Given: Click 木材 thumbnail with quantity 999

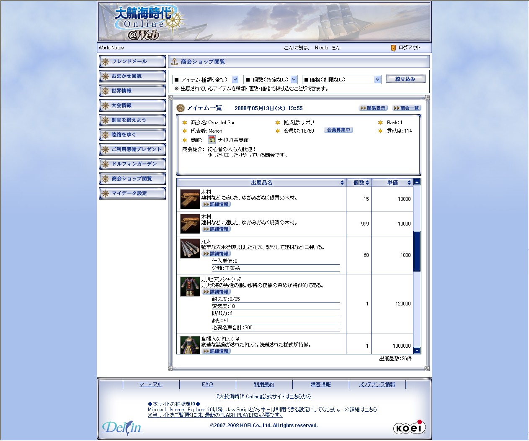Looking at the screenshot, I should [x=190, y=224].
